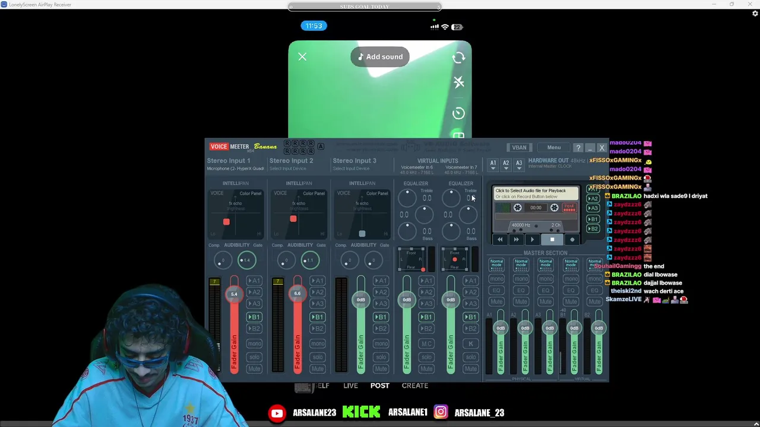
Task: Play the cassette recorder
Action: pyautogui.click(x=532, y=240)
